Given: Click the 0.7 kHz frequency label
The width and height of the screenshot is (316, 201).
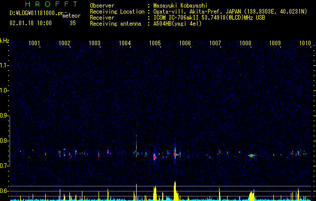Looking at the screenshot, I should tap(4, 166).
